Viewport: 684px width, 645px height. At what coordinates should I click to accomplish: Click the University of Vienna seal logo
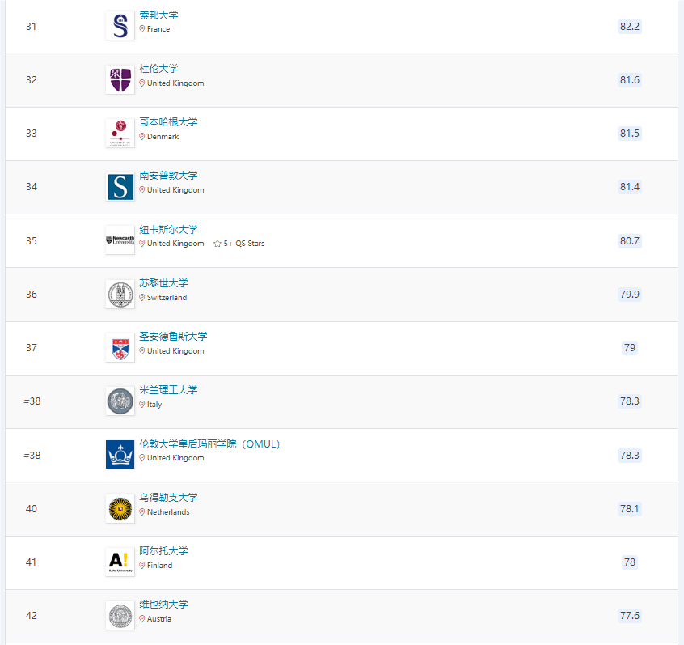(x=120, y=616)
